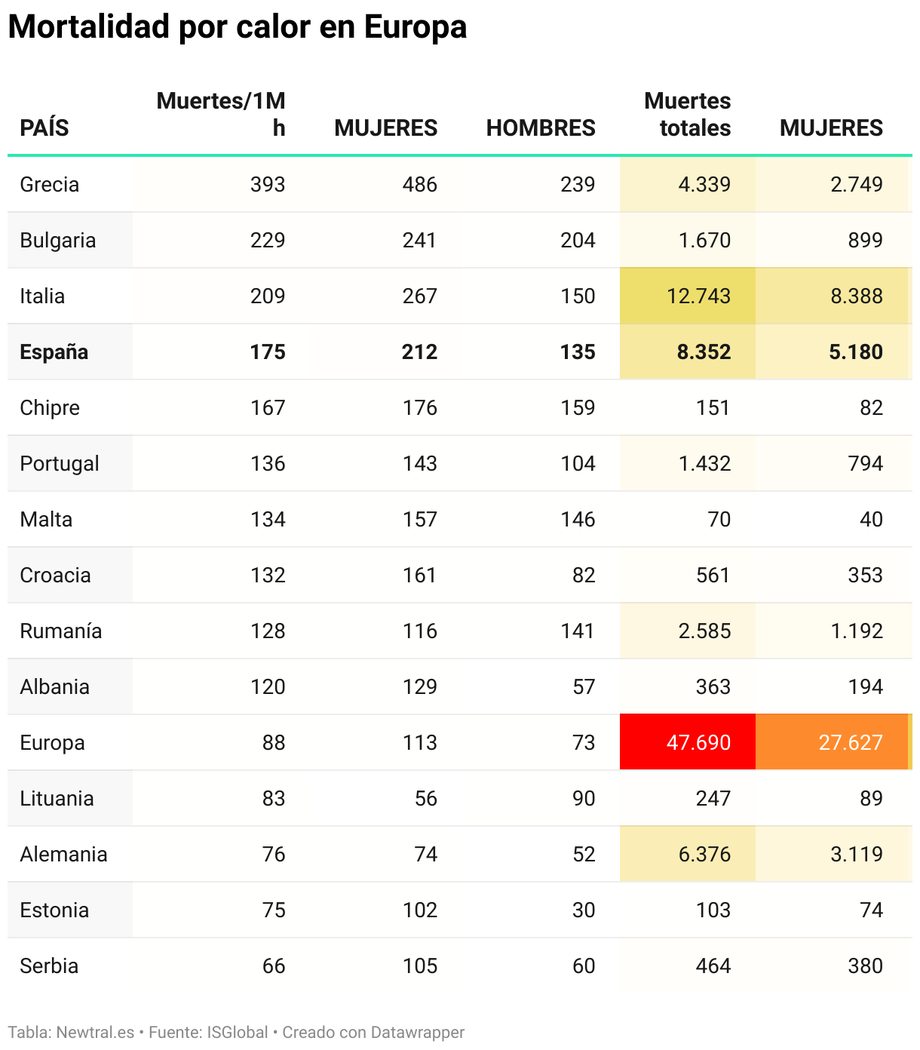Click the first MUJERES column header
This screenshot has height=1050, width=920.
pos(386,127)
